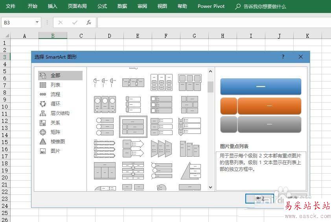Choose the half-circle timeline layout thumbnail
This screenshot has width=331, height=222.
pos(105,82)
